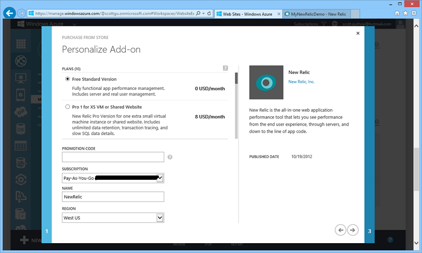Open Cloud Services gear-cloud icon in sidebar

pos(21,112)
